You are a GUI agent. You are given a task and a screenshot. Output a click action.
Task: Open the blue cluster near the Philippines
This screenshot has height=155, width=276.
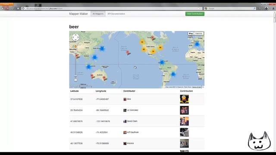94,57
